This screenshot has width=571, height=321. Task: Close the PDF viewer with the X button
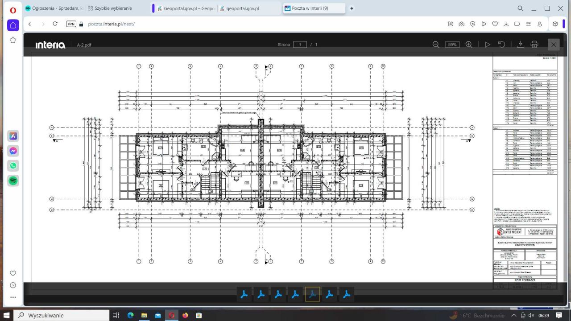[554, 45]
